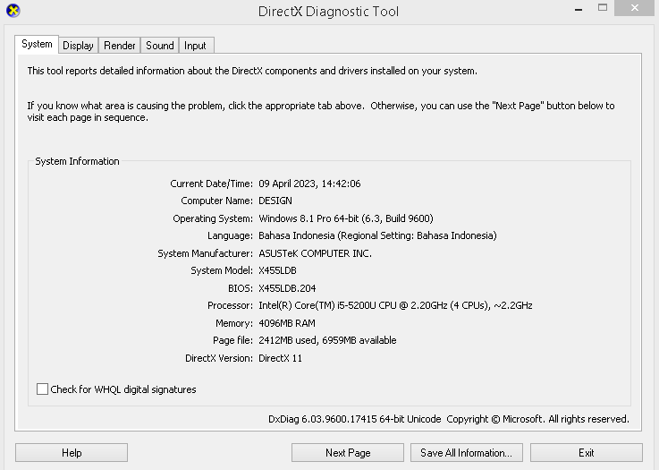Switch to the Display tab

[78, 46]
